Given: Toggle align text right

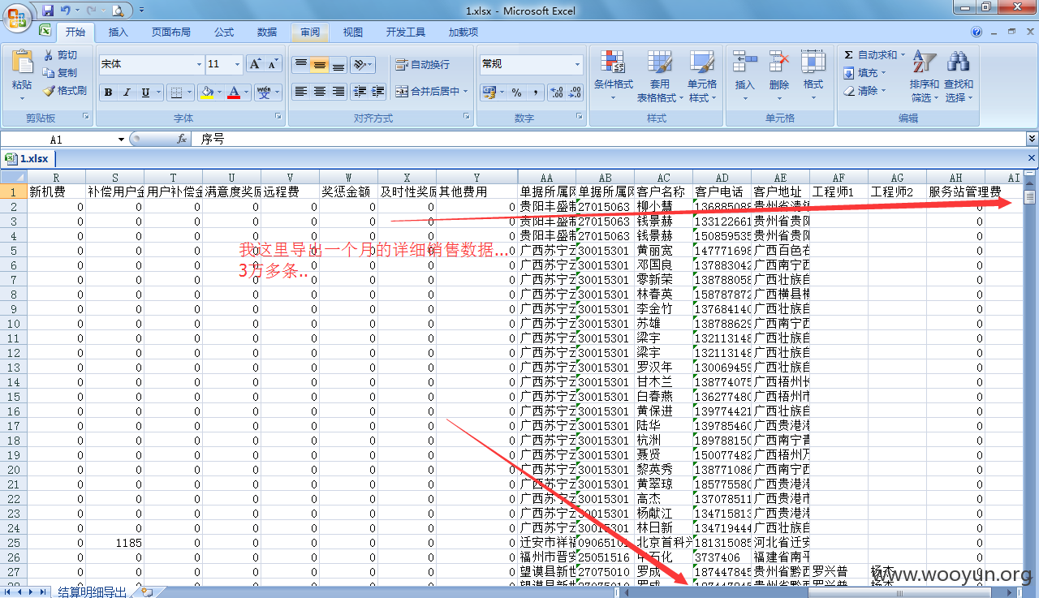Looking at the screenshot, I should [x=338, y=92].
